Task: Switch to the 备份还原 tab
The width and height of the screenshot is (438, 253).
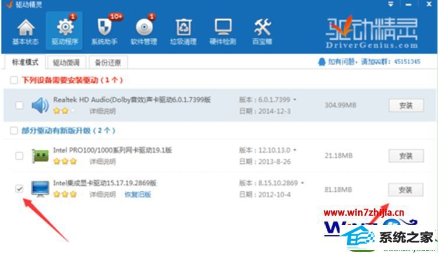Action: pos(108,62)
